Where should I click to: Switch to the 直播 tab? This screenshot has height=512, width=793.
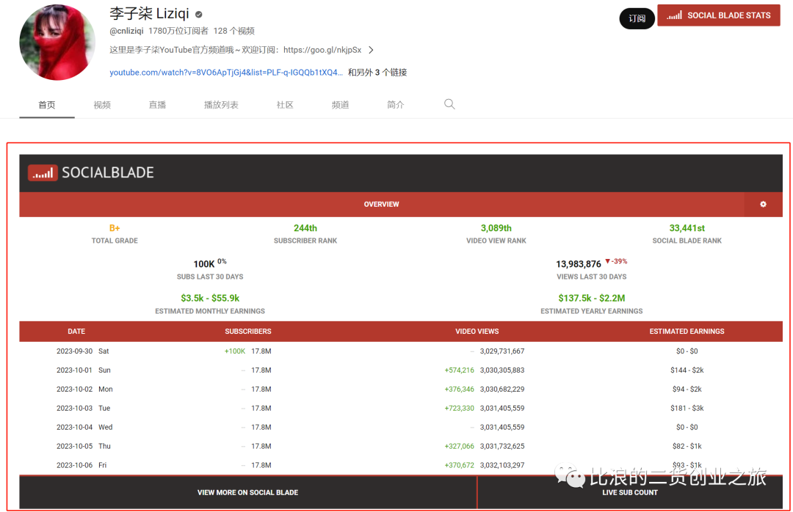coord(157,105)
